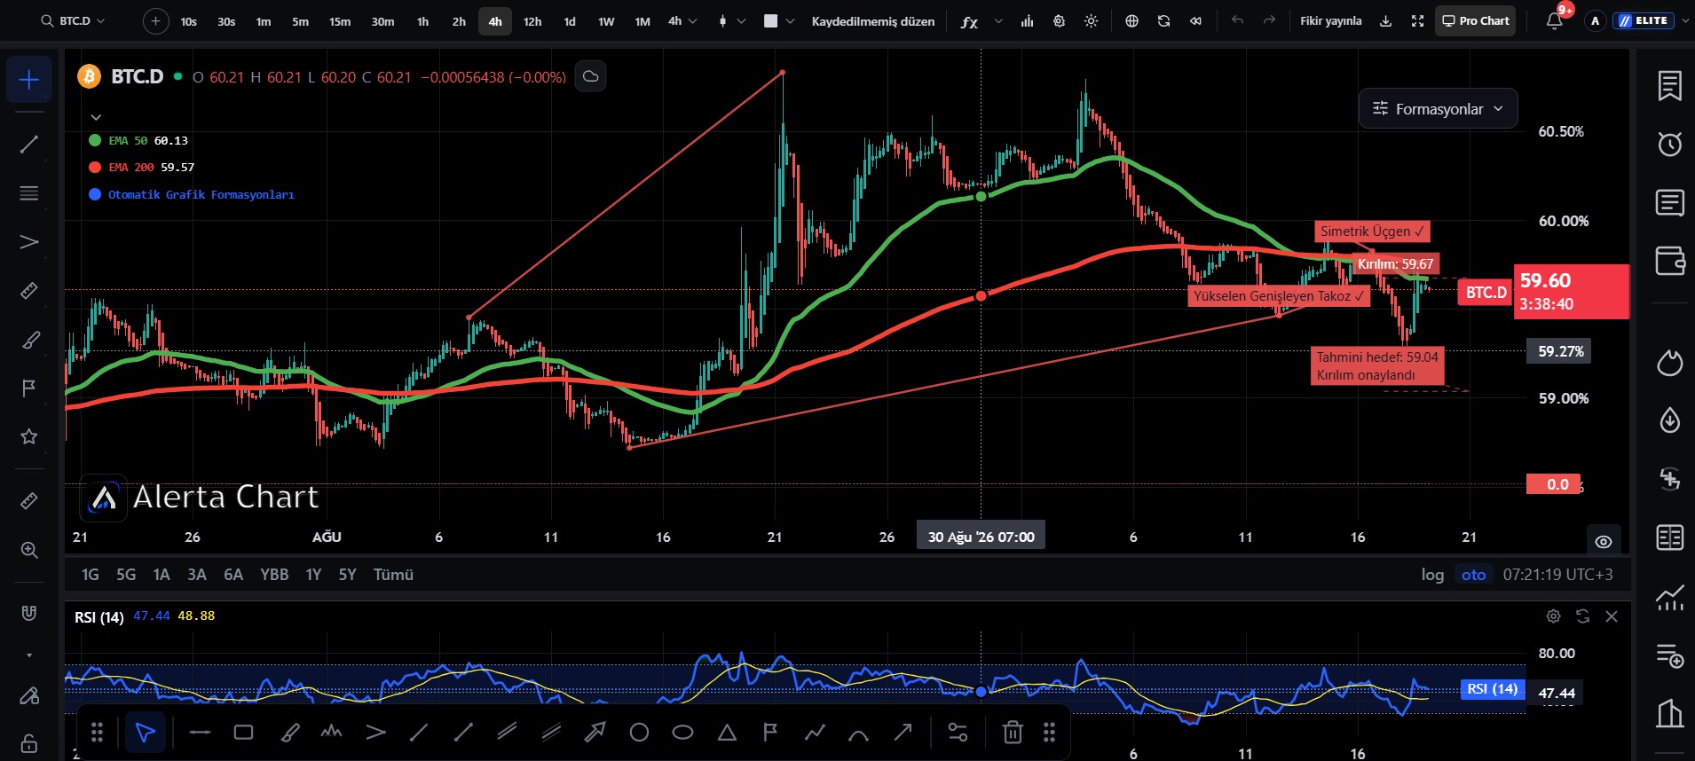Toggle light theme sun icon

1091,21
